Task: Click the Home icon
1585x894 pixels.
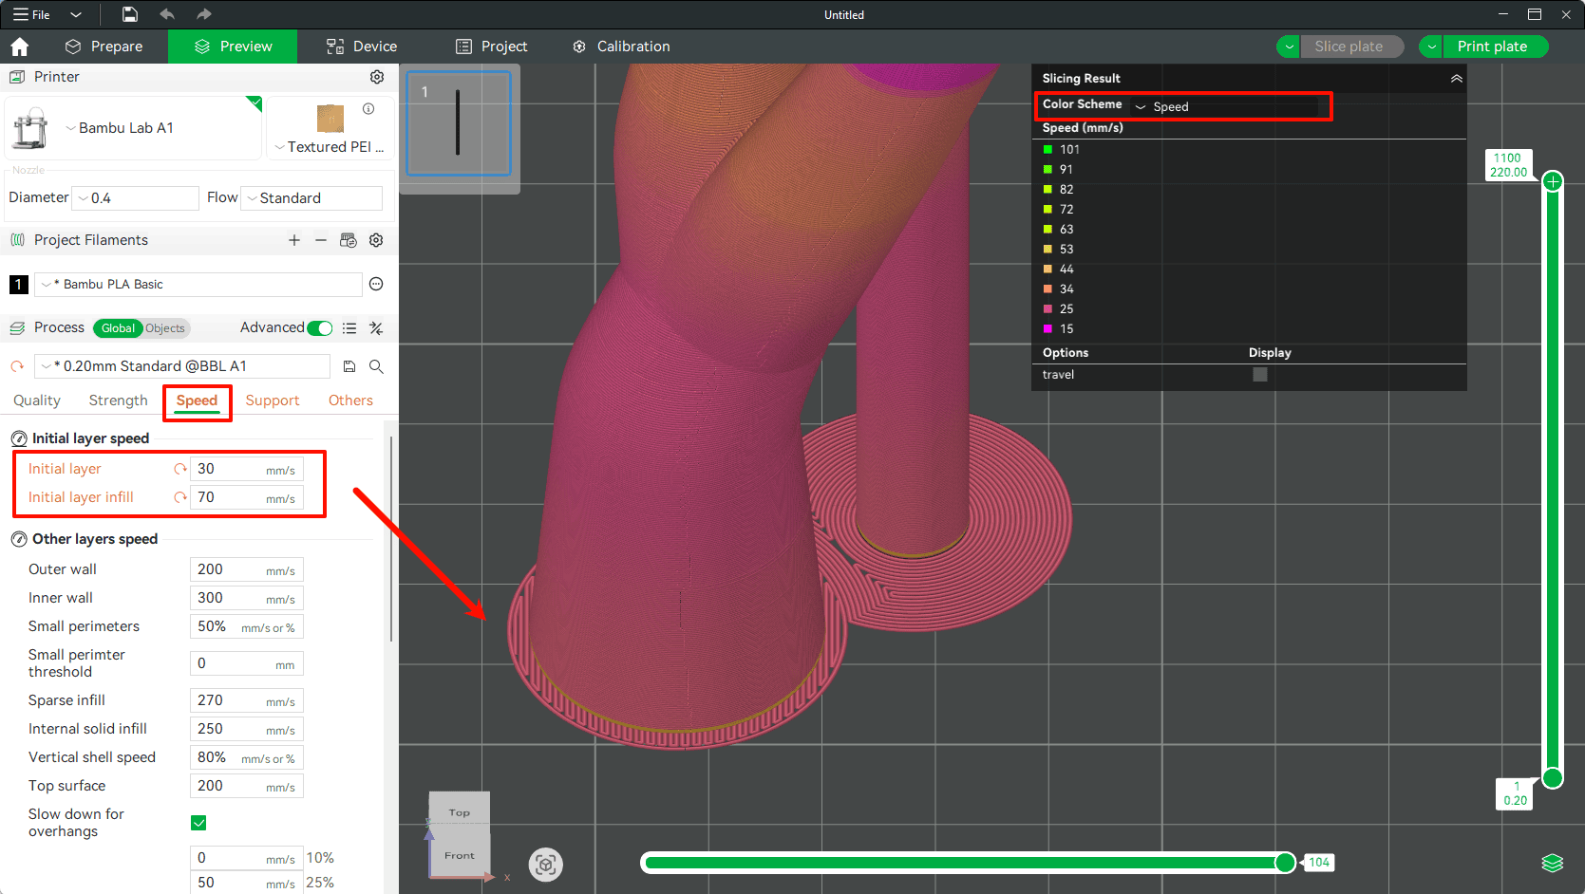Action: tap(20, 47)
